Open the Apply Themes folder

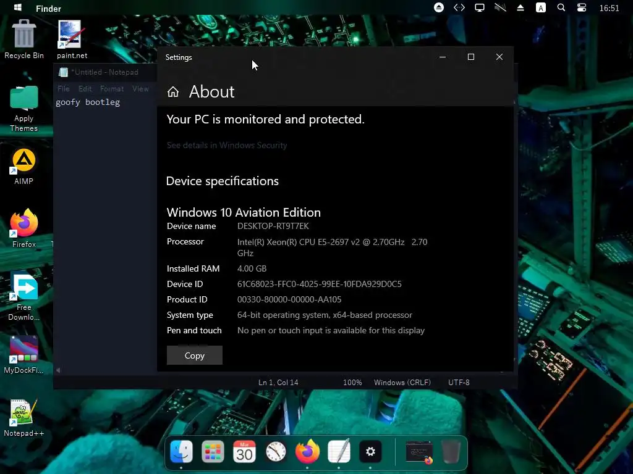tap(24, 109)
